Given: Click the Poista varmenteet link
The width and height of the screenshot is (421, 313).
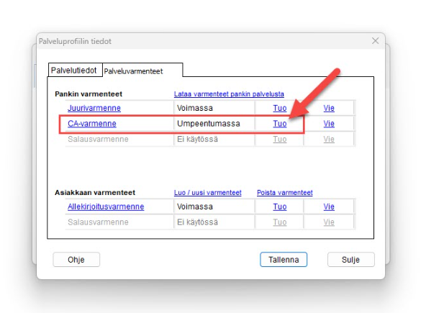Looking at the screenshot, I should point(284,192).
